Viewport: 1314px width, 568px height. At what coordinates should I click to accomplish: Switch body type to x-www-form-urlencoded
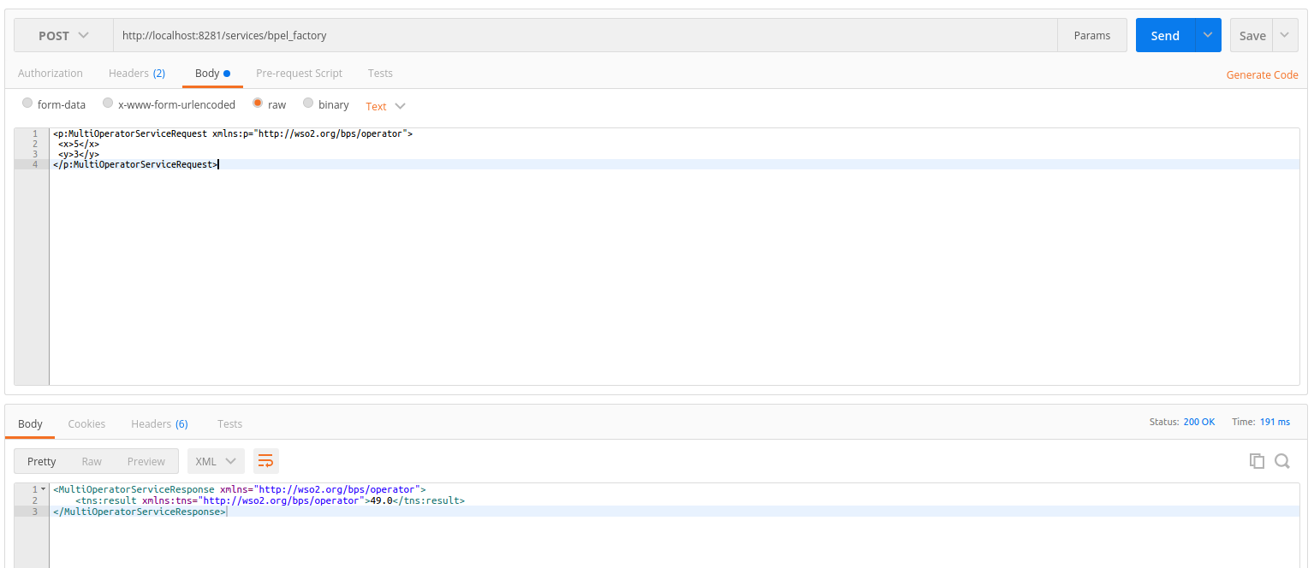tap(108, 104)
